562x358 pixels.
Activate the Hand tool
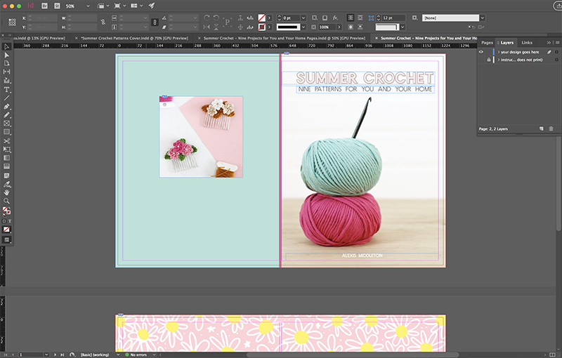pos(6,192)
